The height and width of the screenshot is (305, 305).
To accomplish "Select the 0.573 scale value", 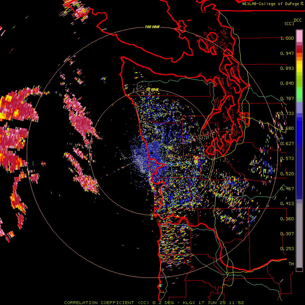I will click(287, 159).
